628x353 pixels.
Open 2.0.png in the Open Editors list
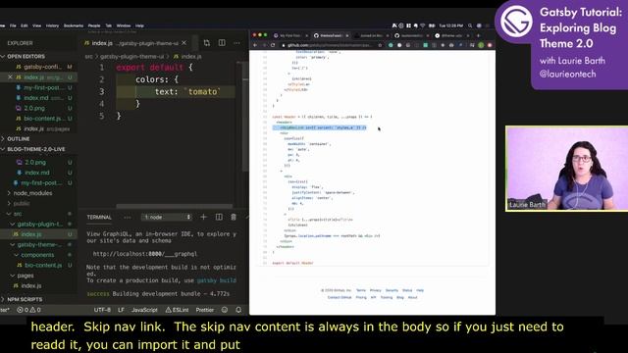[34, 108]
